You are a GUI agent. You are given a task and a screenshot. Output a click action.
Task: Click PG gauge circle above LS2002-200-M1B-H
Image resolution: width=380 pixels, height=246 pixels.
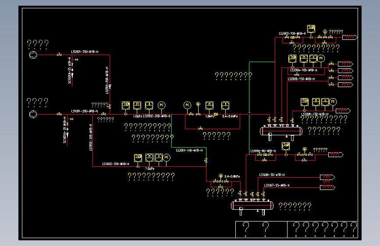[x=162, y=105]
